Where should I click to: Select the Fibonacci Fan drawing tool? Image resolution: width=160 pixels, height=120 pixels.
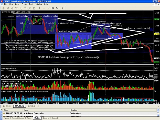[x=30, y=8]
